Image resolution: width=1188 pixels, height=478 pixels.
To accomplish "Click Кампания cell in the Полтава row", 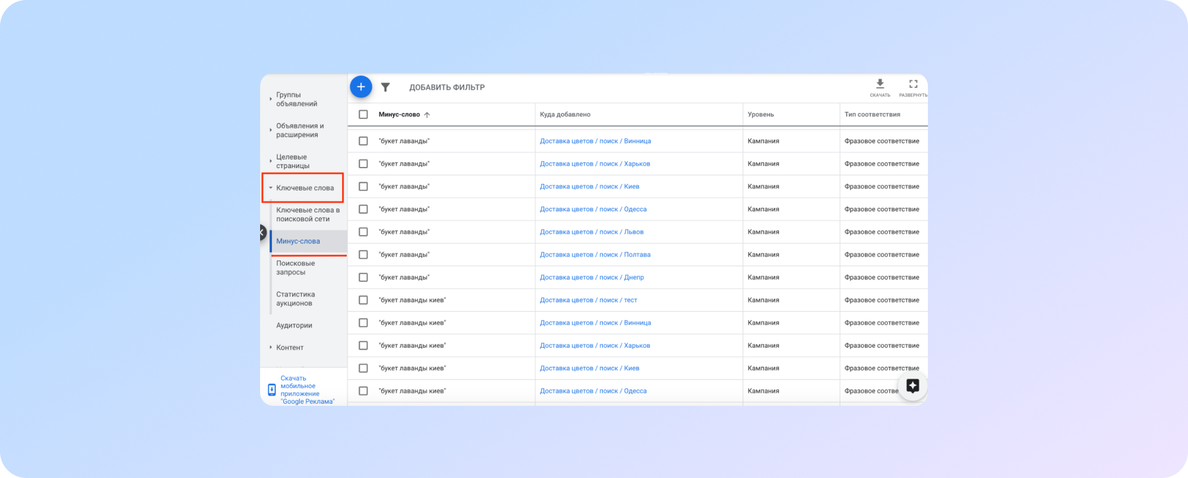I will 763,254.
